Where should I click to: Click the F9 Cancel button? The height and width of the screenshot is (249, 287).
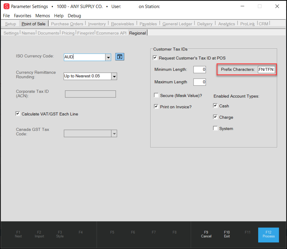[206, 234]
